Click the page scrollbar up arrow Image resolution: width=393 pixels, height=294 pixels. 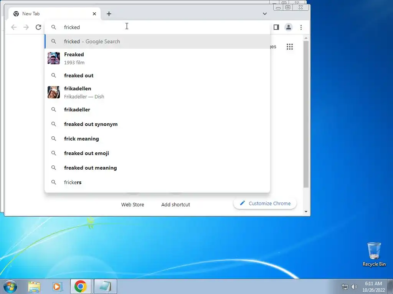(306, 38)
